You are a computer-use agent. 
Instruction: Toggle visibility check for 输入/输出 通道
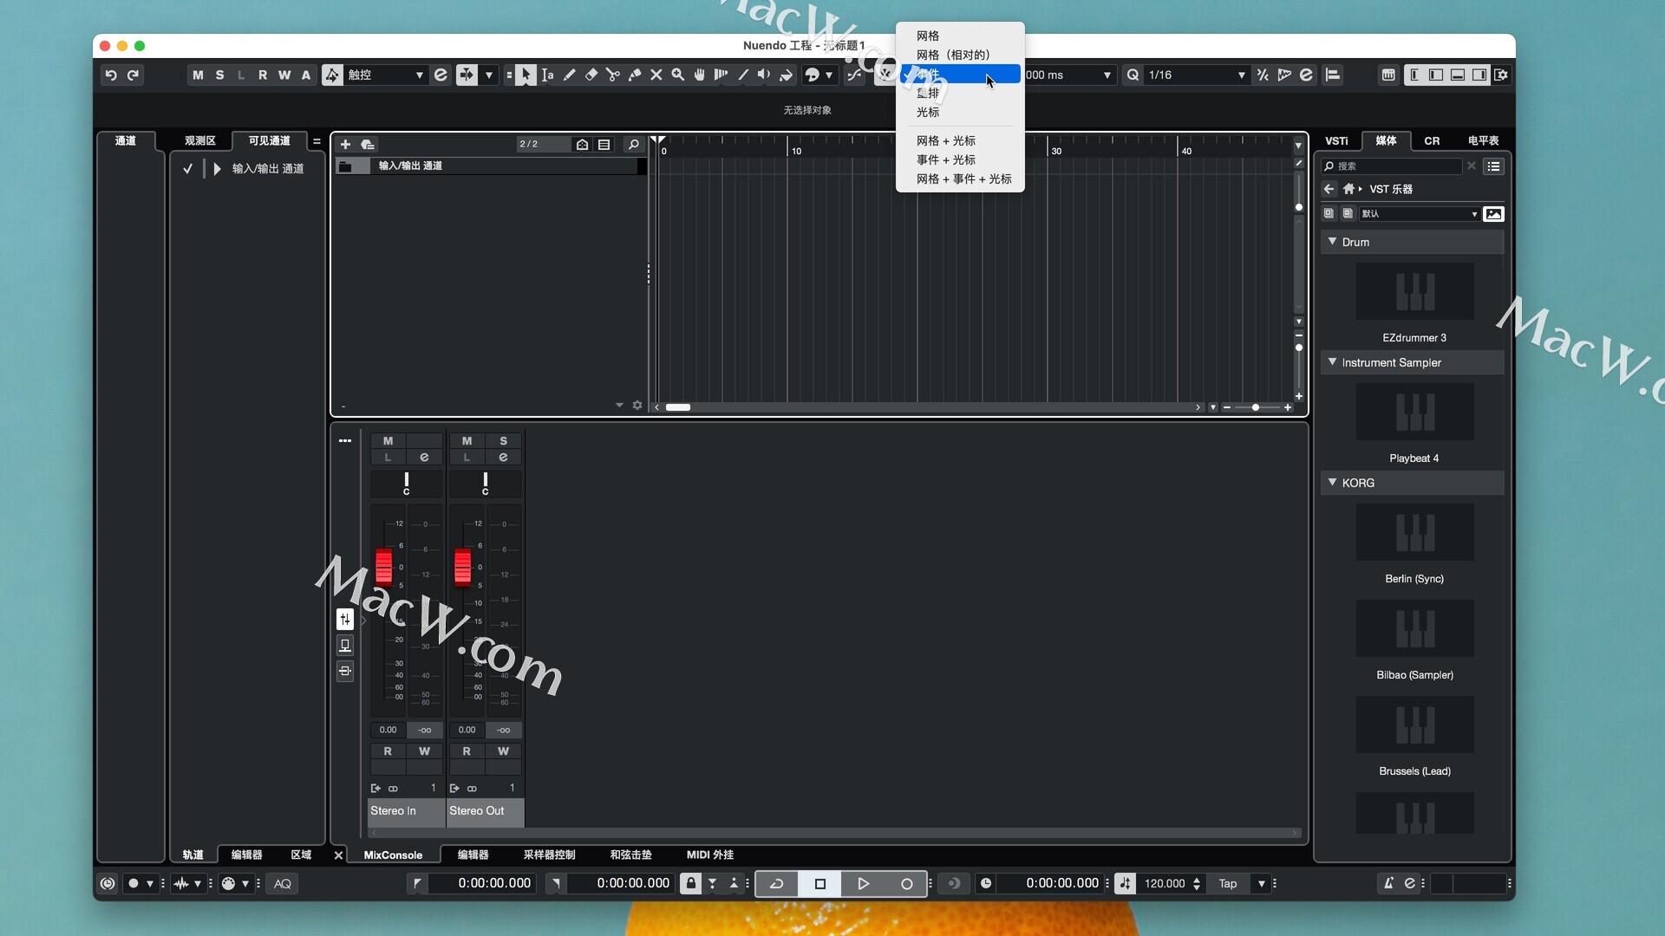187,169
